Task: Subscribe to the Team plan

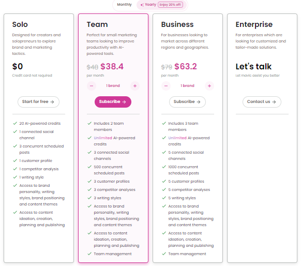Action: click(x=113, y=102)
